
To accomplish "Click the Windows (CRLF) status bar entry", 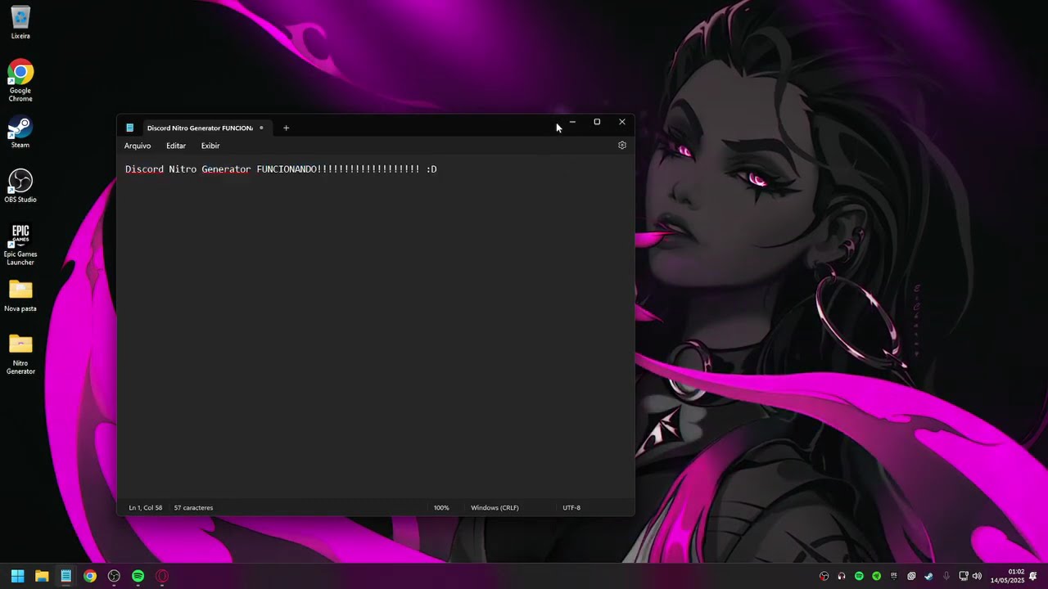I will pyautogui.click(x=495, y=508).
